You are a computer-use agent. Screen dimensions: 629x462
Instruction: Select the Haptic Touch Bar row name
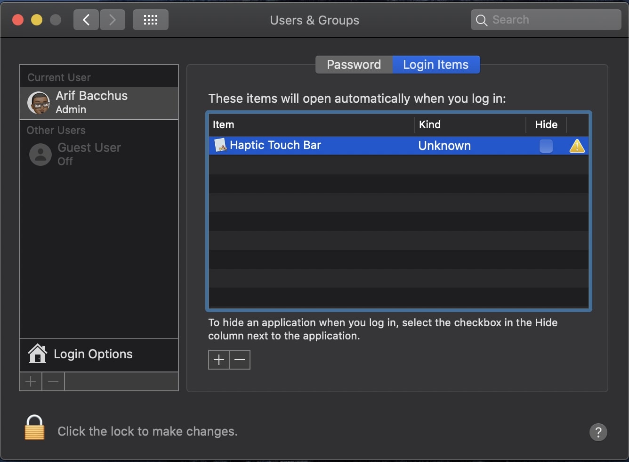[275, 145]
